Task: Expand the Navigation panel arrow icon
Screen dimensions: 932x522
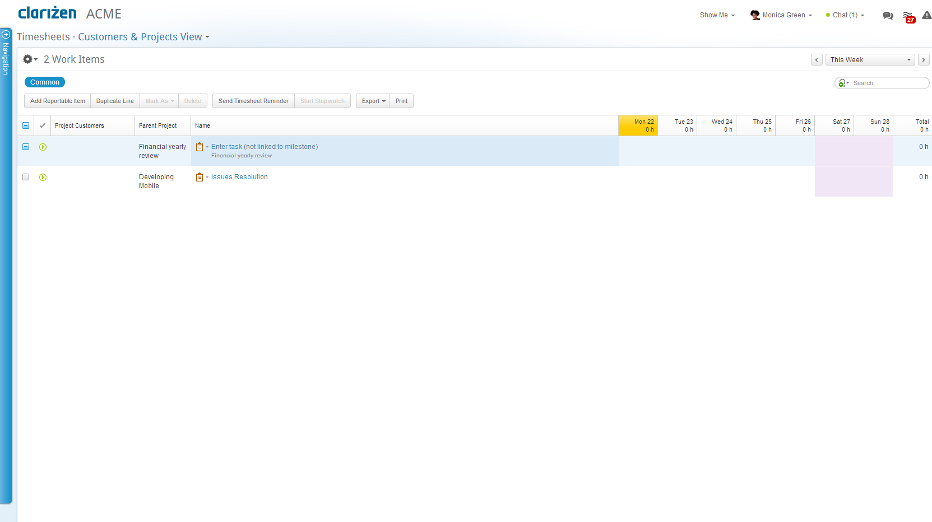Action: point(6,34)
